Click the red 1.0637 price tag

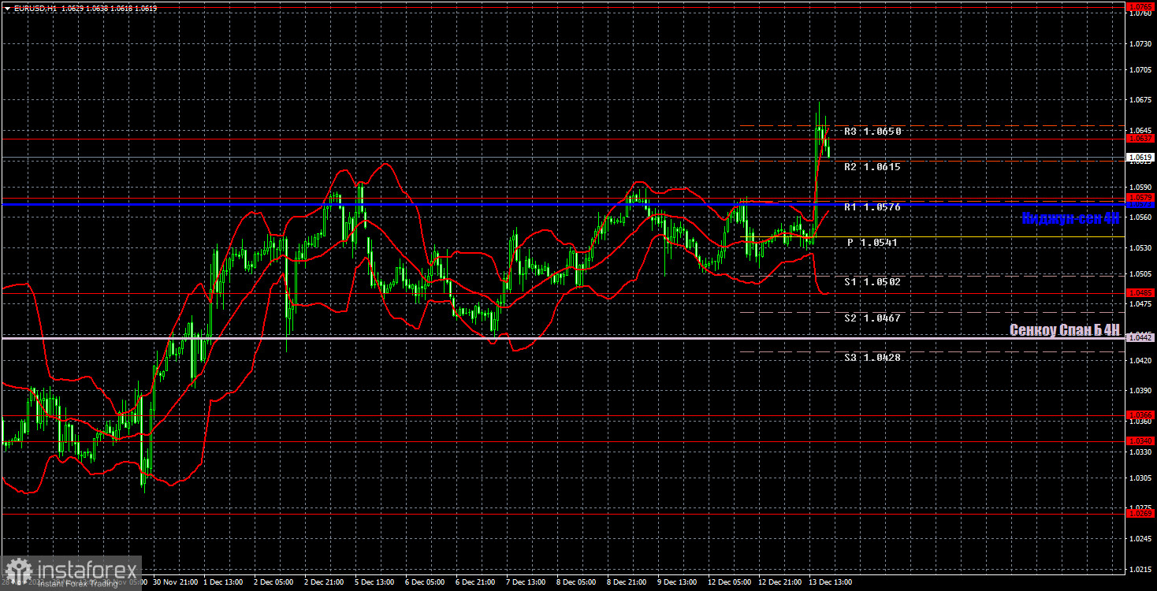tap(1140, 138)
